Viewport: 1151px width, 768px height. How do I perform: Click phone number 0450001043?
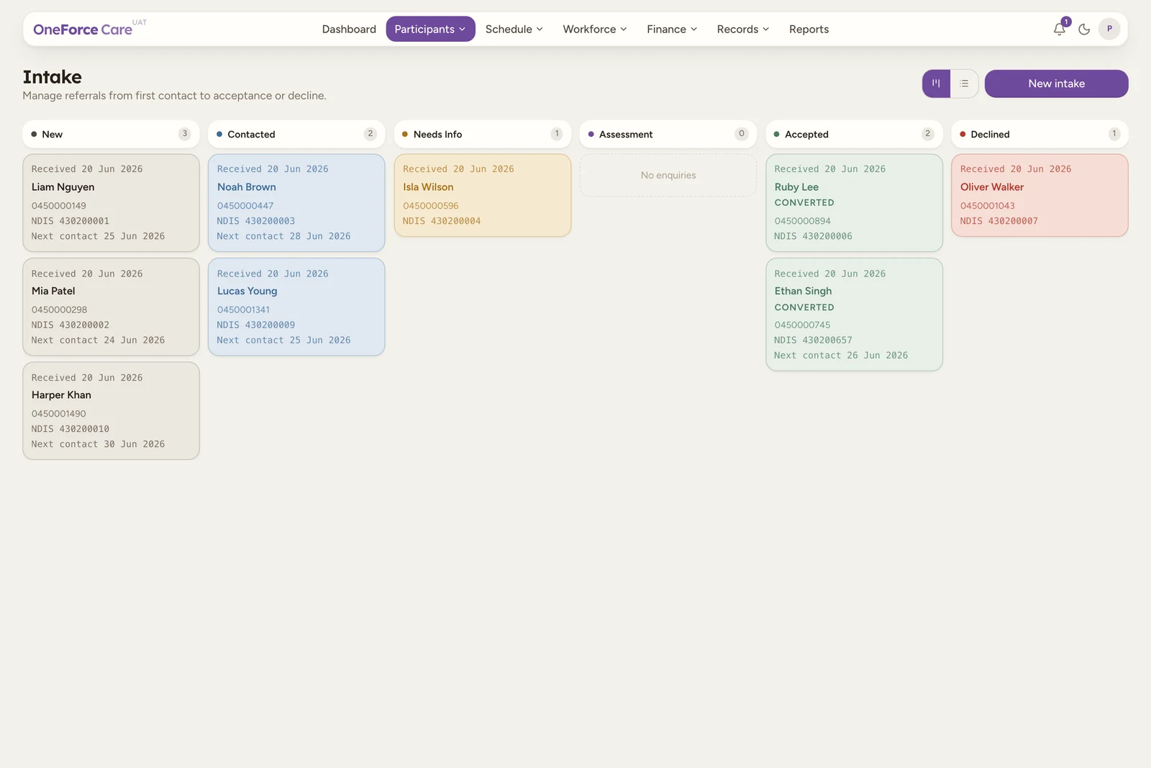987,206
